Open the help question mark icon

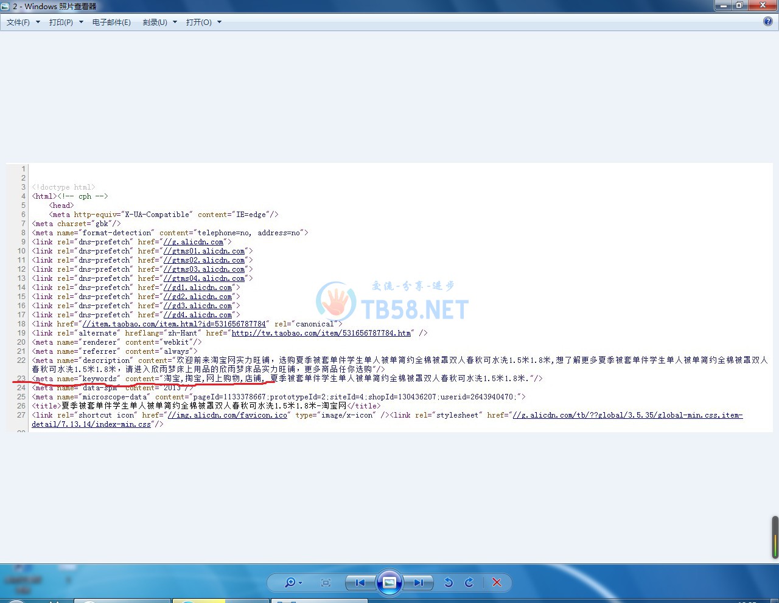[x=768, y=21]
